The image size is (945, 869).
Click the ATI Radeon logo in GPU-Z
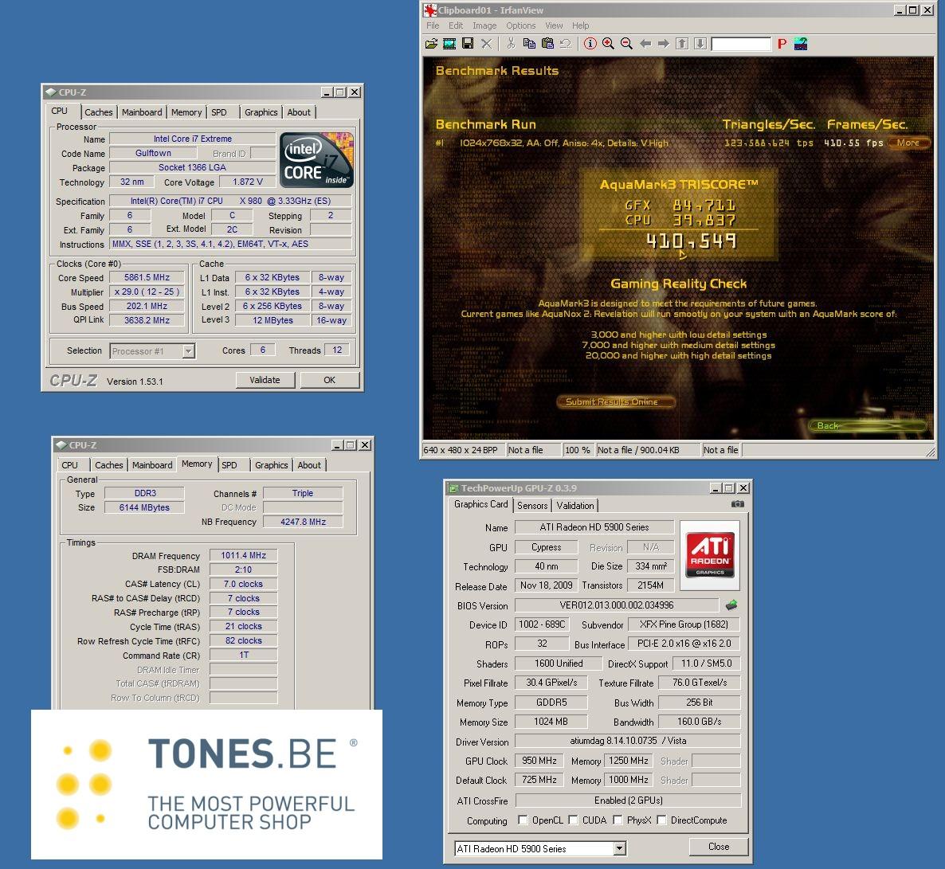click(710, 554)
